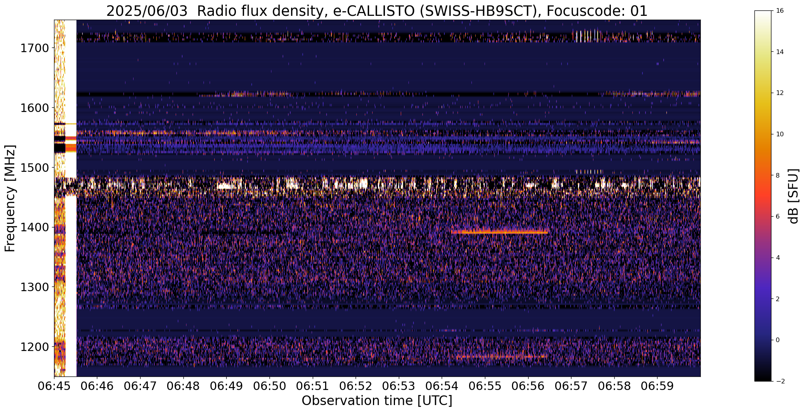805x412 pixels.
Task: Click the colorbar tick label 2
Action: tap(778, 299)
